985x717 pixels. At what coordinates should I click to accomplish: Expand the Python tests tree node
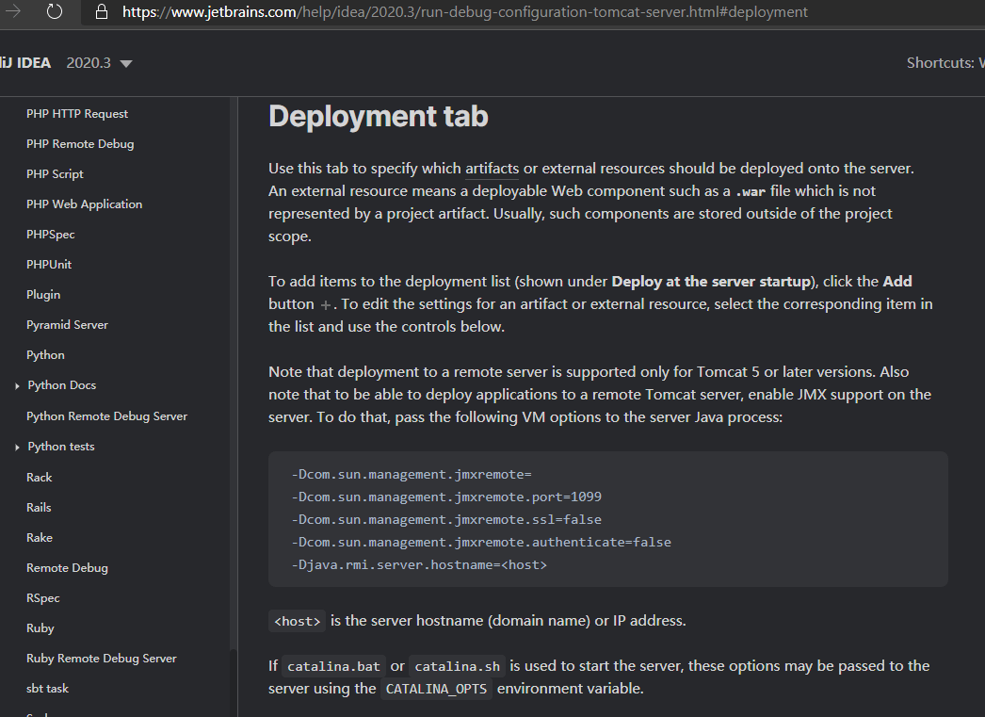18,447
